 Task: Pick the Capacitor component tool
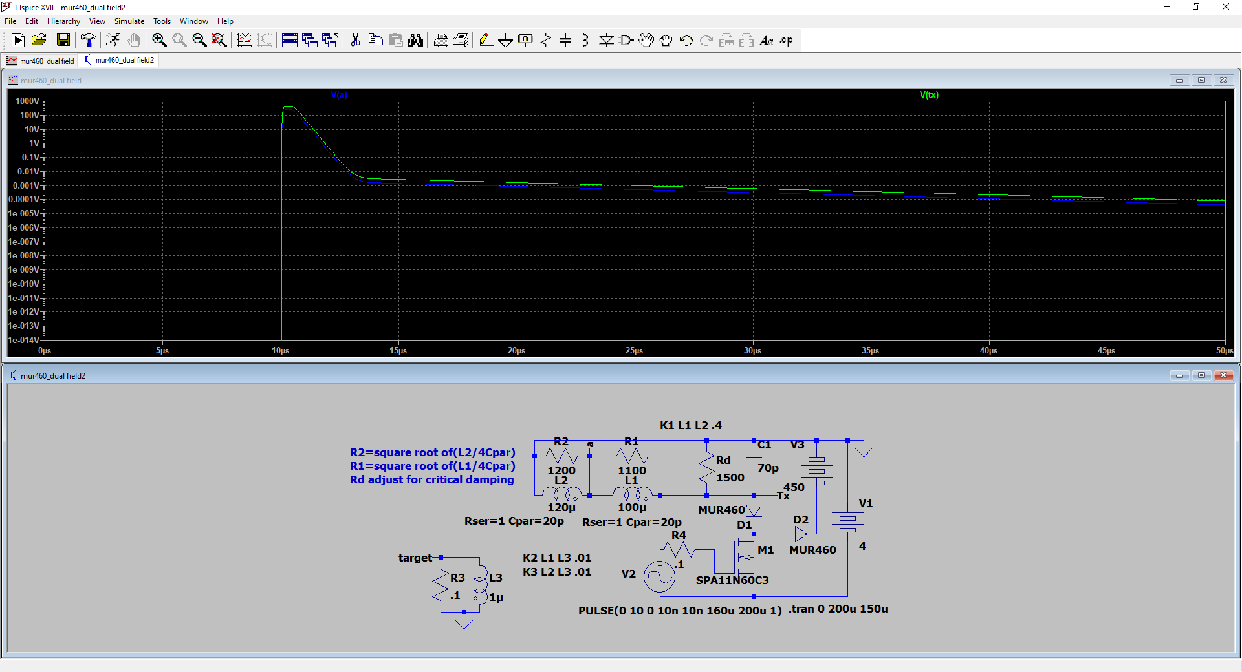point(565,41)
